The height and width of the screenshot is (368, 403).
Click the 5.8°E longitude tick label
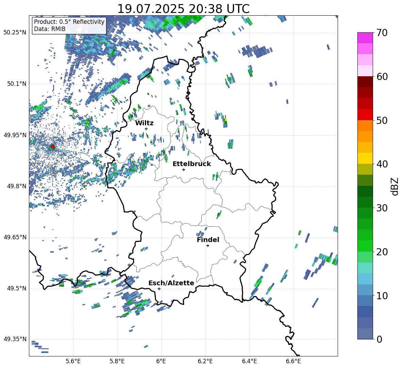coord(117,361)
